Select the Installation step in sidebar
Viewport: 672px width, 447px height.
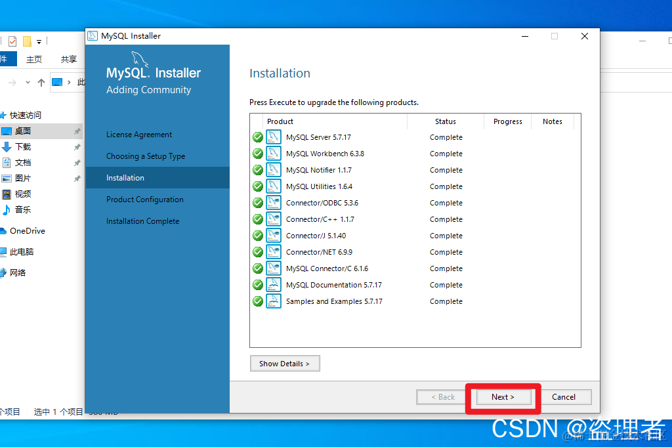pyautogui.click(x=157, y=178)
